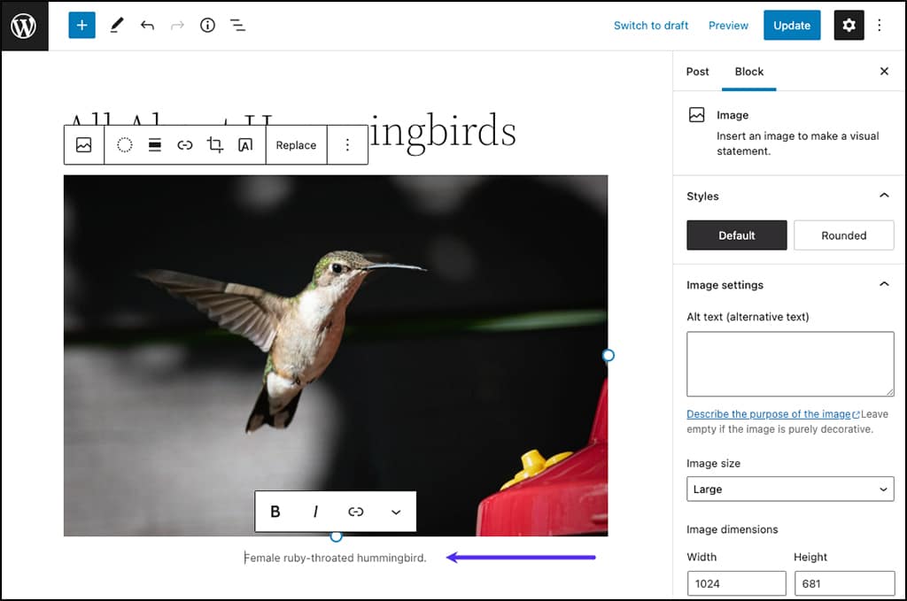Expand more caption formatting options chevron

396,512
